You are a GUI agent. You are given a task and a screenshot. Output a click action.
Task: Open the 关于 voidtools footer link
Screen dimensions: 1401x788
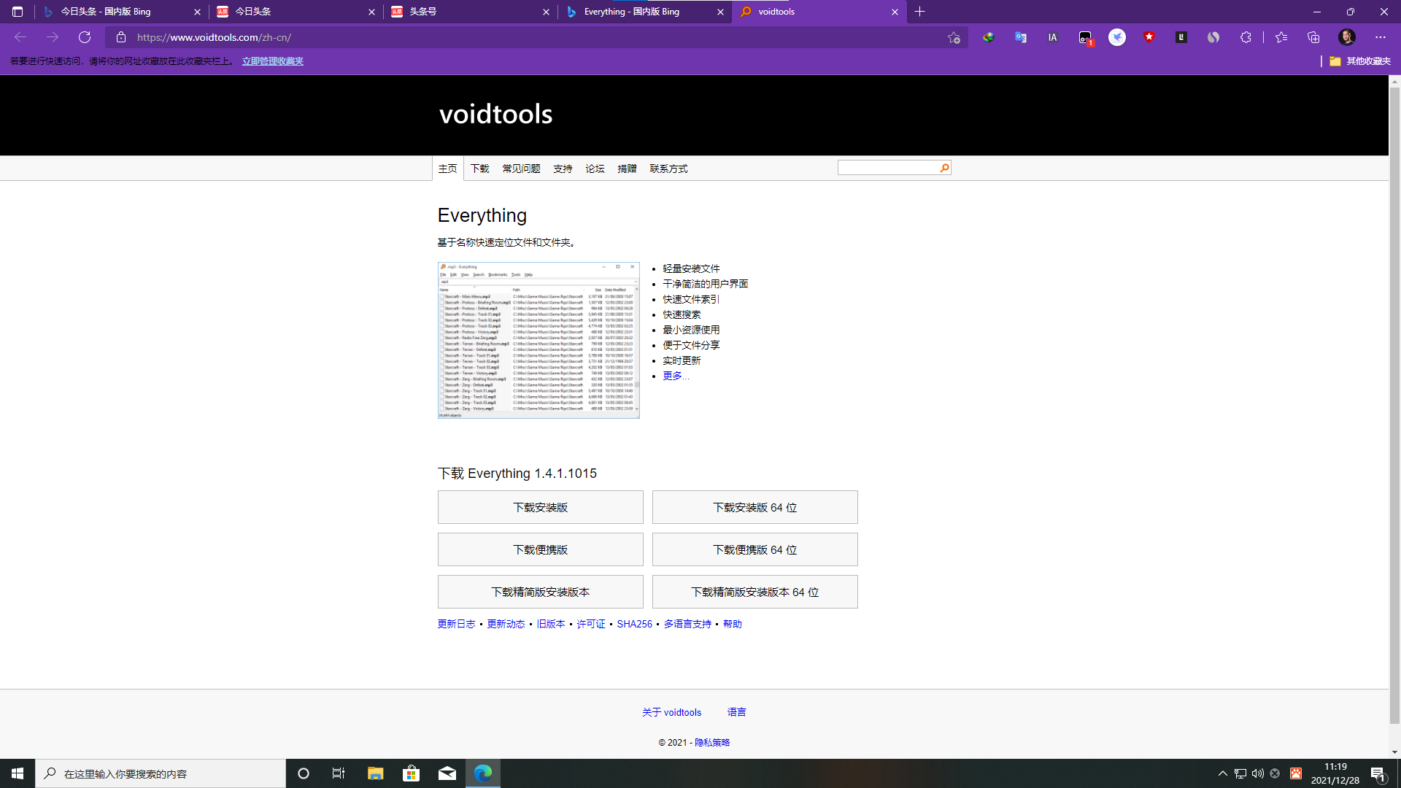coord(671,712)
